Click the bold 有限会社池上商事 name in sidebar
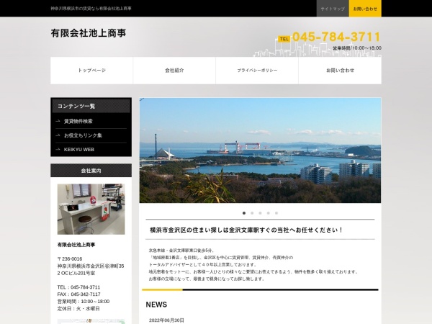The width and height of the screenshot is (432, 324). coord(76,245)
